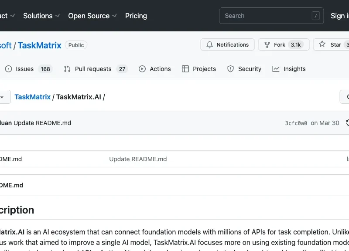Click the Notifications bell icon

209,44
